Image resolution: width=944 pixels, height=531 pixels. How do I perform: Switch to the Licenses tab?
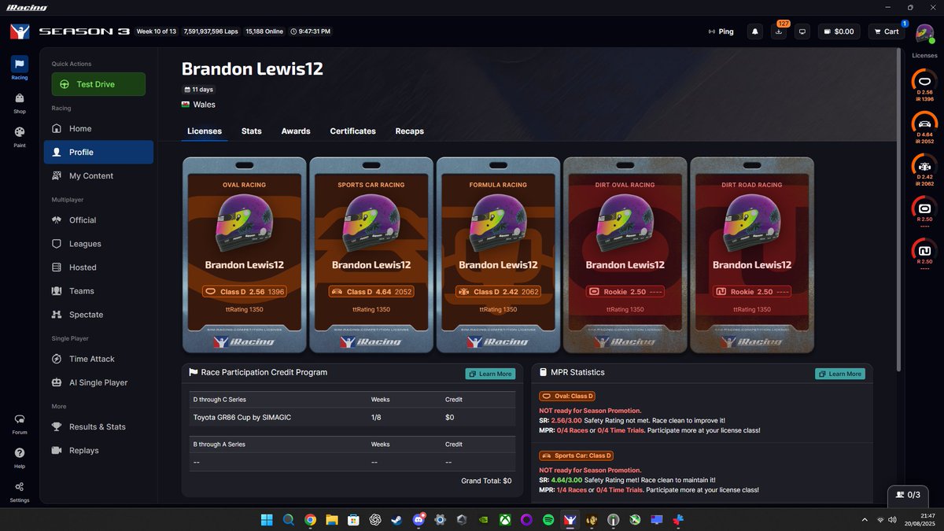pyautogui.click(x=205, y=131)
